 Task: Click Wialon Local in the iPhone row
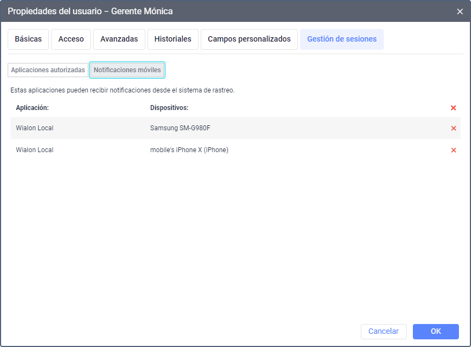click(35, 150)
